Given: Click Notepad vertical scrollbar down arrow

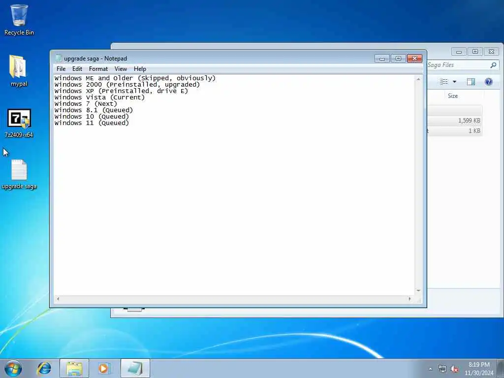Looking at the screenshot, I should pos(418,290).
